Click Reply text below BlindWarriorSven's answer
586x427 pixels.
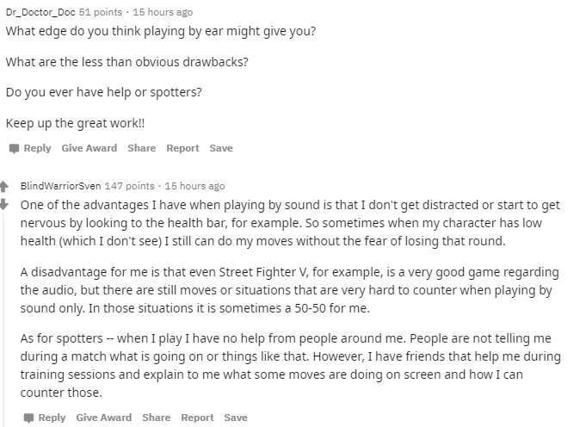pyautogui.click(x=52, y=418)
